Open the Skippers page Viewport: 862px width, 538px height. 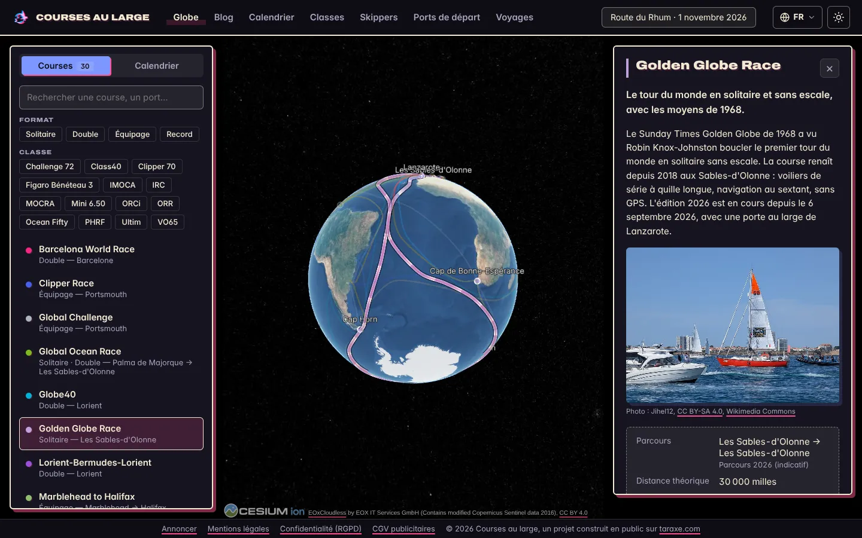[379, 17]
